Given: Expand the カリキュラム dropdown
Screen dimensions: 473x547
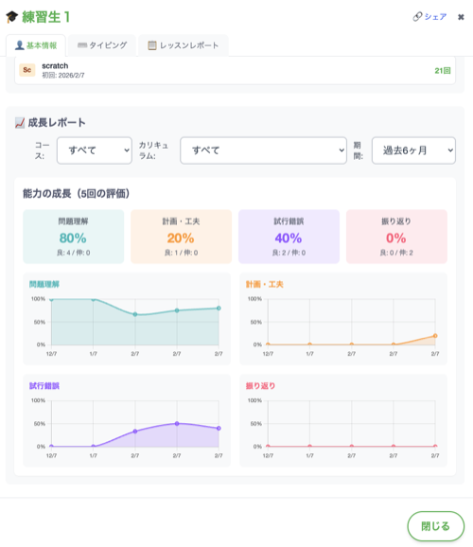Looking at the screenshot, I should [x=263, y=150].
